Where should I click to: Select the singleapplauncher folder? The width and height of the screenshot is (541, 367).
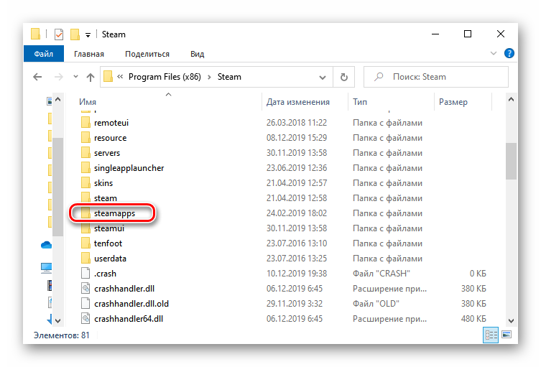pos(129,168)
